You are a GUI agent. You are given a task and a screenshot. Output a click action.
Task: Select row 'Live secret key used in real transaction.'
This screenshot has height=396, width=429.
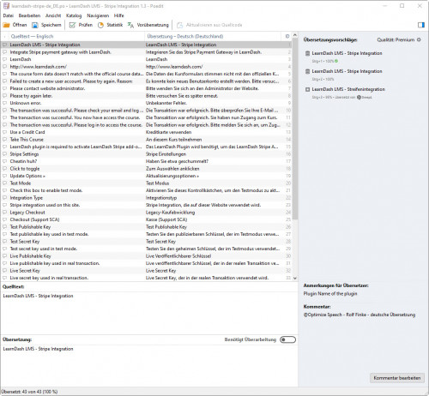point(147,278)
